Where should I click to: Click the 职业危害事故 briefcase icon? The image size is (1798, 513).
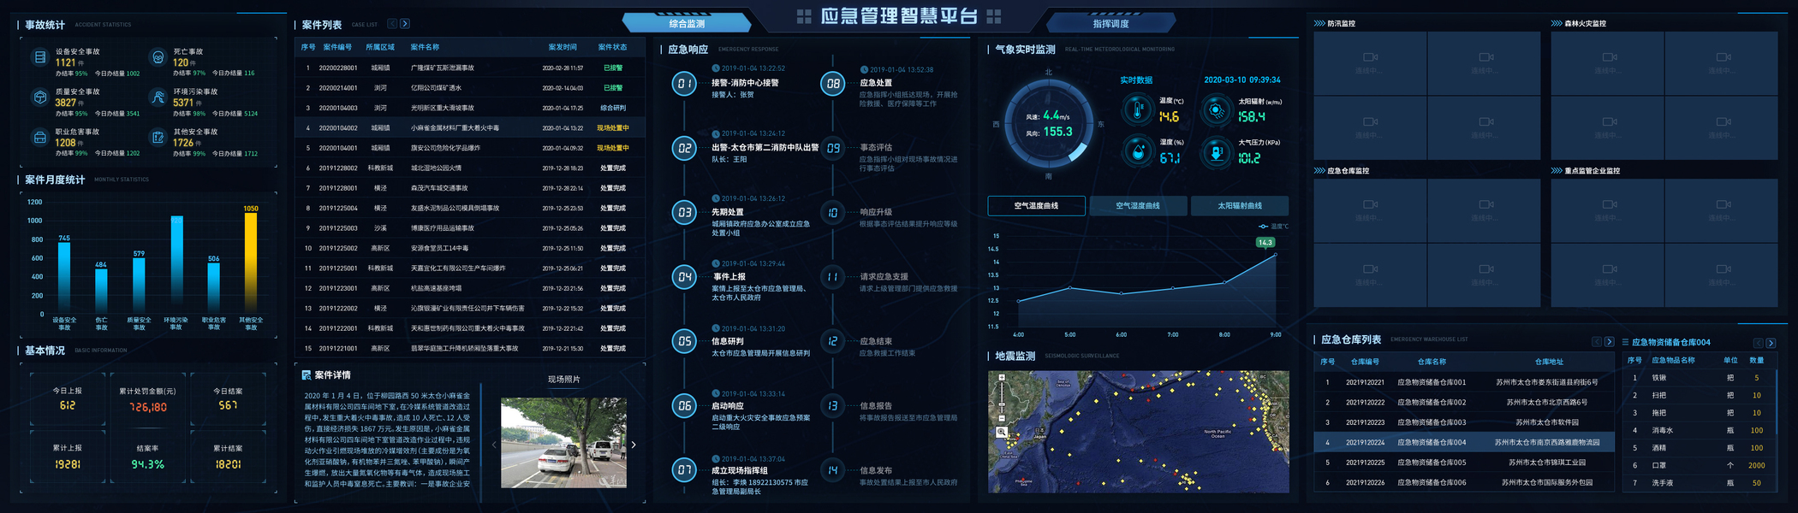tap(39, 138)
